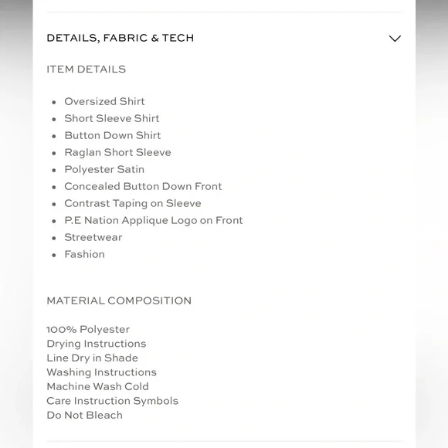
Task: Click the Do Not Bleach text
Action: 85,415
